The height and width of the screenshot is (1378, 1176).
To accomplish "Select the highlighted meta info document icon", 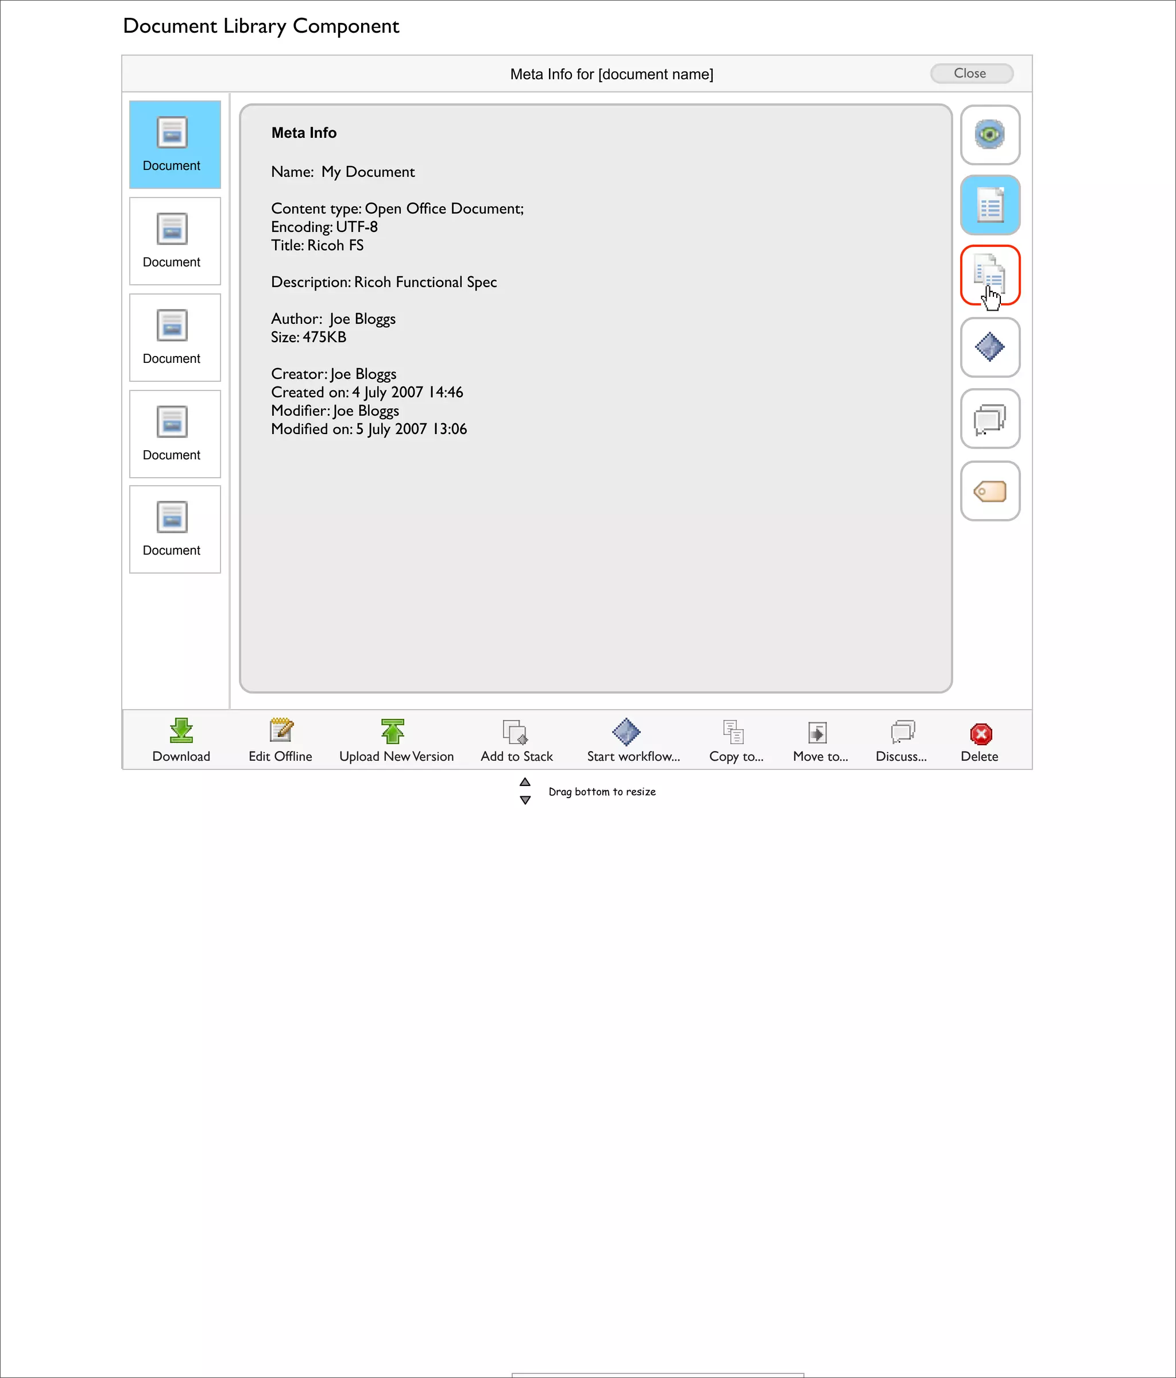I will (990, 206).
